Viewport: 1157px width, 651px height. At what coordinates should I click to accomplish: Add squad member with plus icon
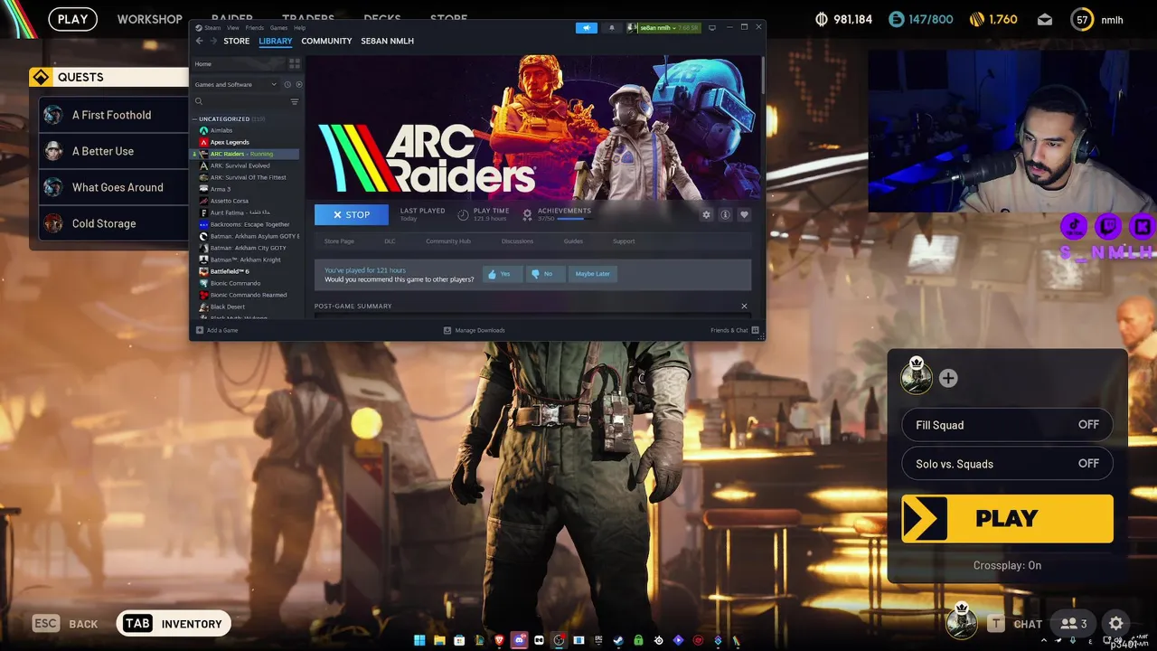click(x=948, y=378)
